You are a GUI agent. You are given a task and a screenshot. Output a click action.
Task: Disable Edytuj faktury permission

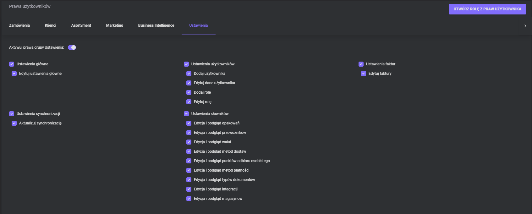(x=364, y=74)
